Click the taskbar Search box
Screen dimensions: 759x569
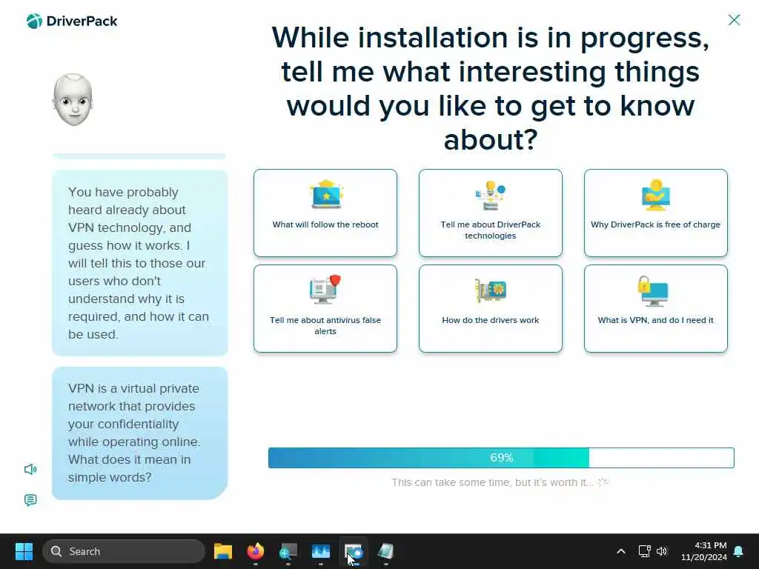124,551
